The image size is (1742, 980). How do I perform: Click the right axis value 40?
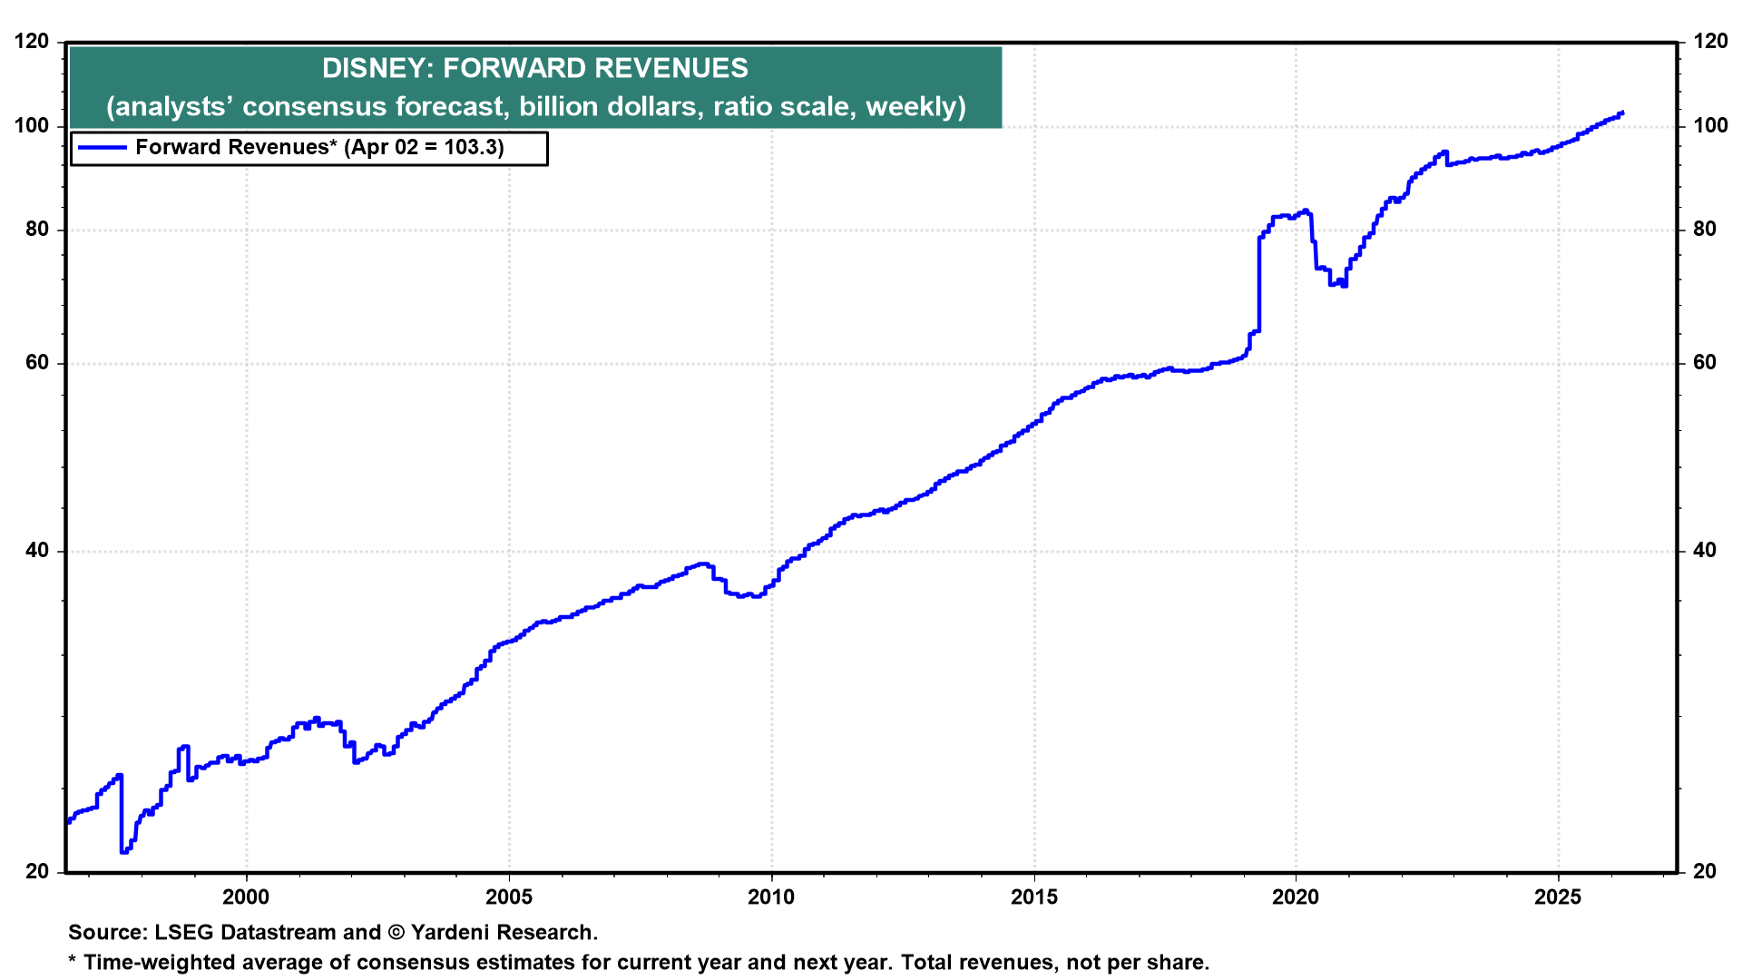[x=1705, y=551]
